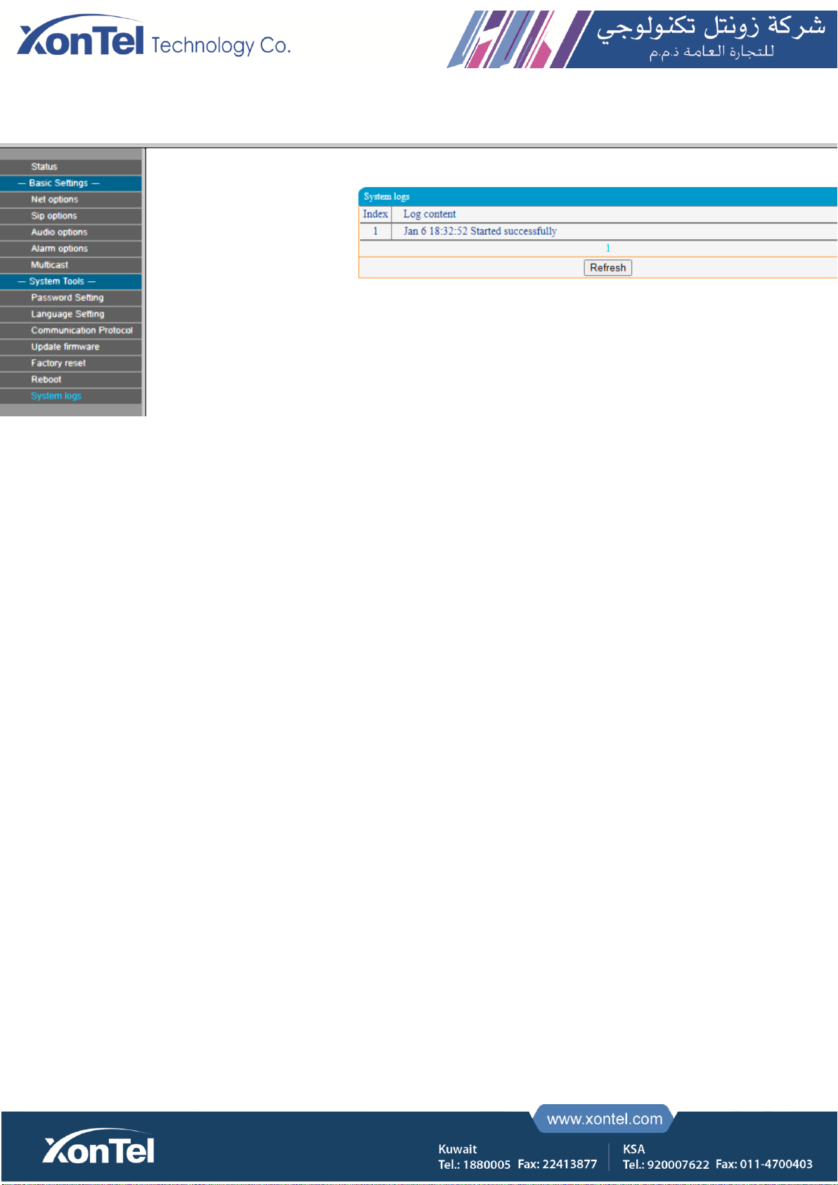Go to page 1 of system logs
838x1185 pixels.
[x=608, y=248]
